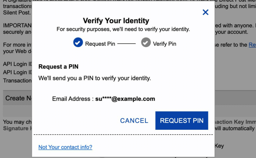Click the Verify Pin step label
256x158 pixels.
point(164,44)
